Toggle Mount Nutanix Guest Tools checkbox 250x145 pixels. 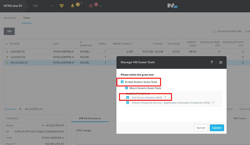[x=127, y=88]
